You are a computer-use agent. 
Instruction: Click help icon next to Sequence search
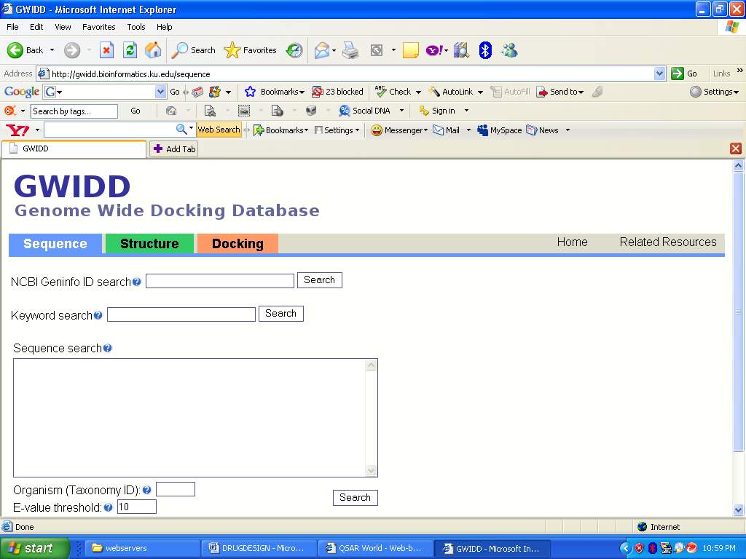108,349
